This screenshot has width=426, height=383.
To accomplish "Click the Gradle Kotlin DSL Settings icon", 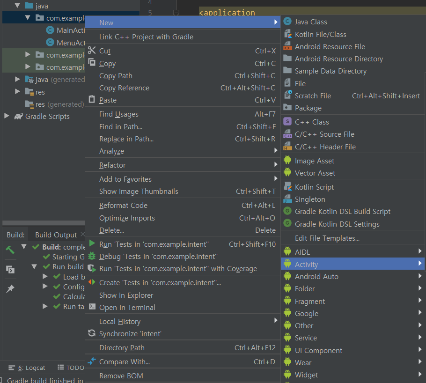I will (287, 224).
